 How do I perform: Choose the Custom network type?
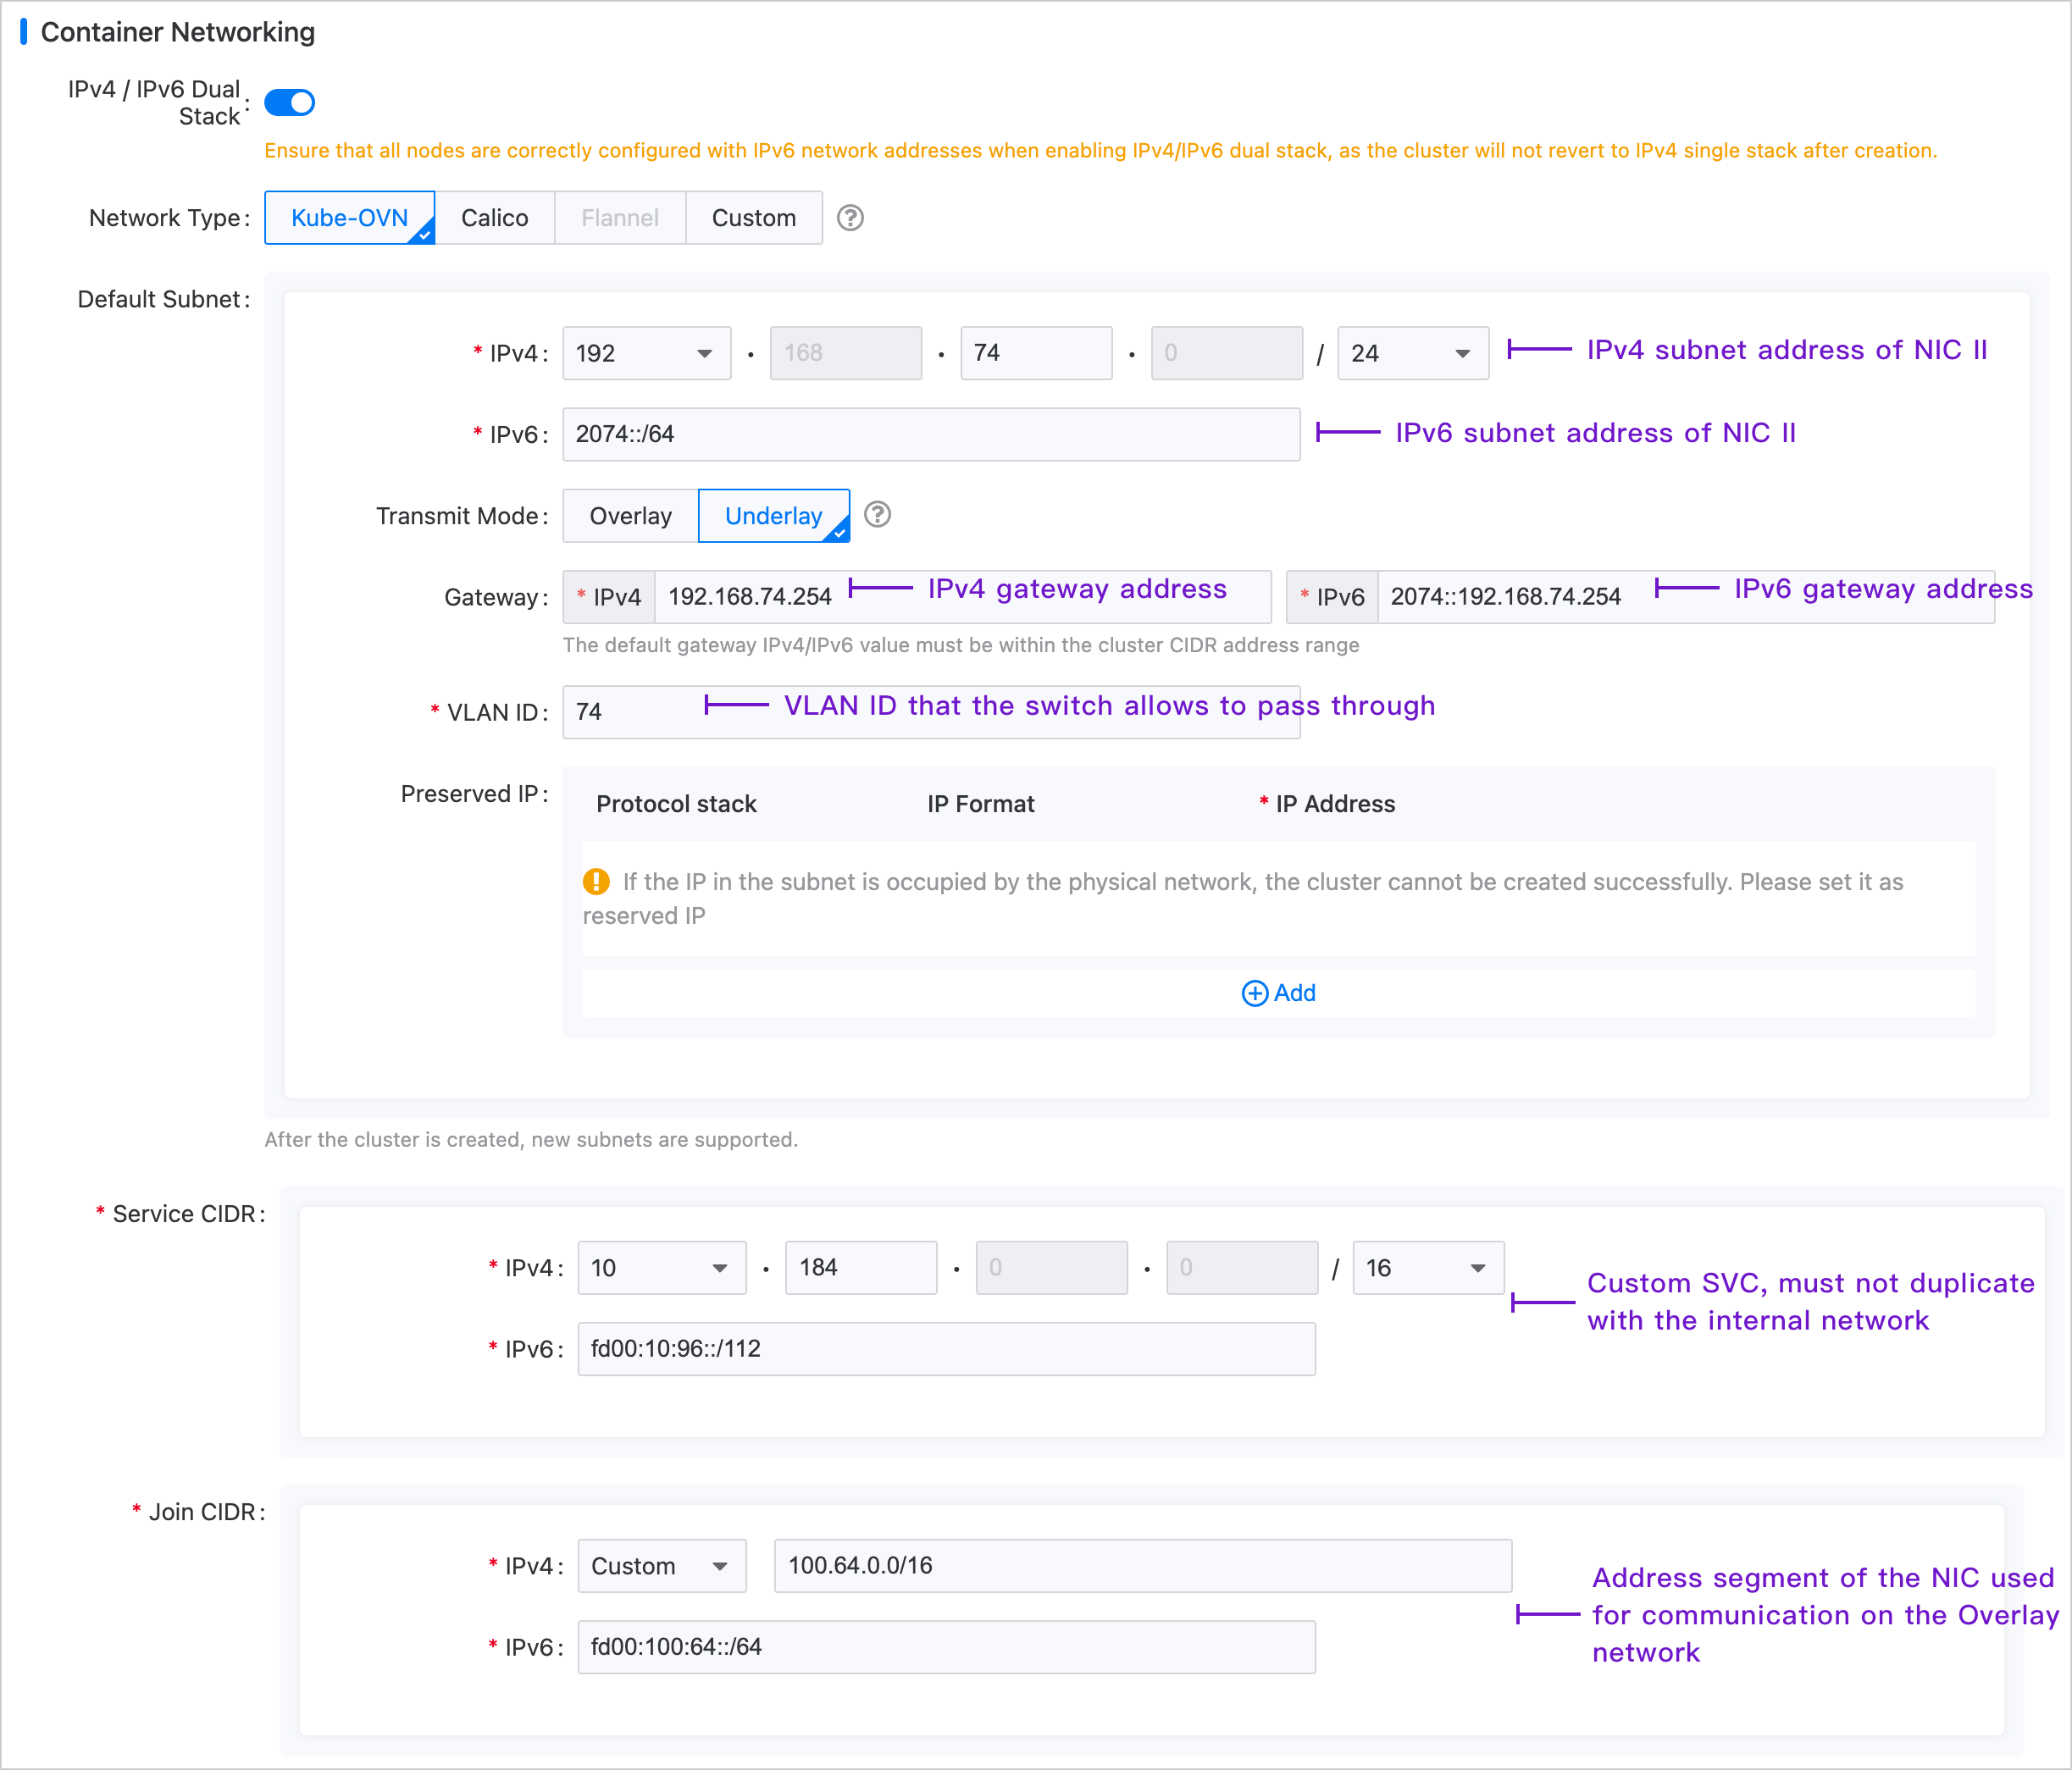(x=753, y=218)
